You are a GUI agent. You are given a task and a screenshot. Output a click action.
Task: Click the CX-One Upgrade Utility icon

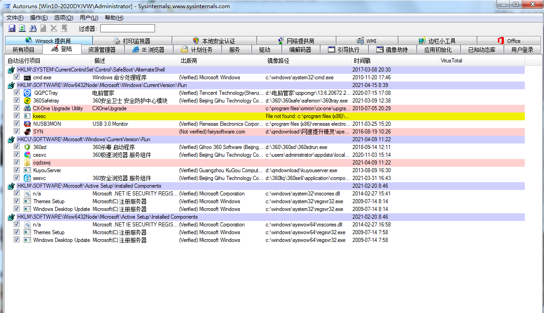point(27,108)
